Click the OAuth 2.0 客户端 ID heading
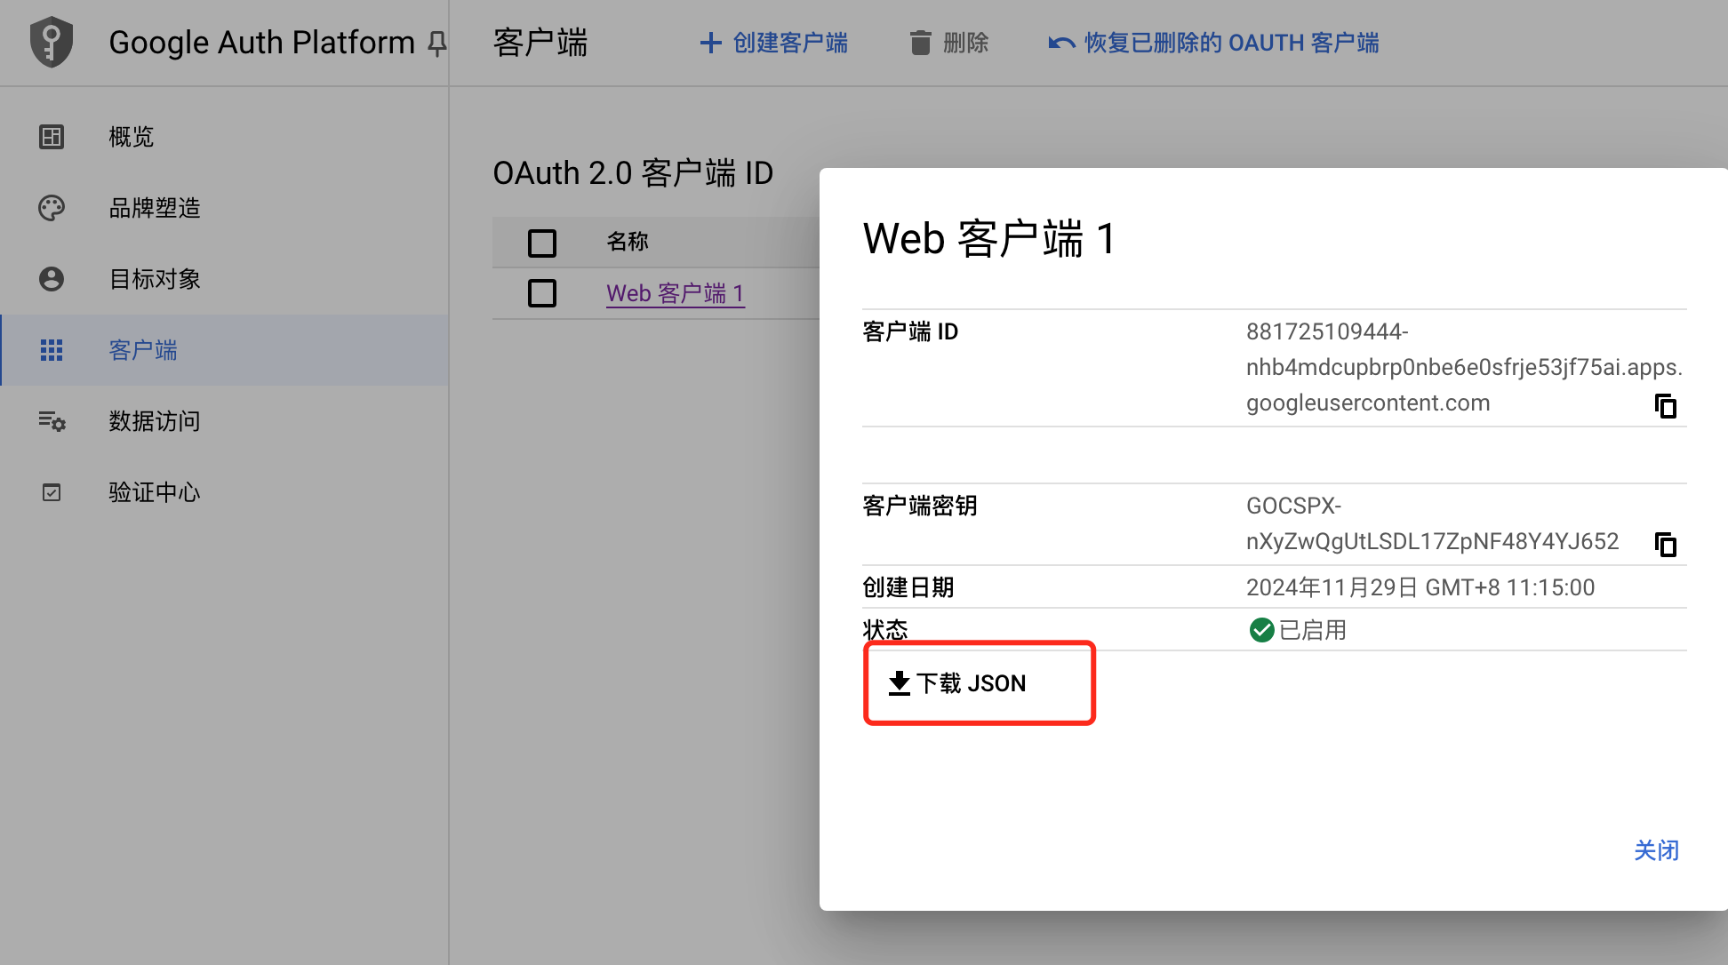The height and width of the screenshot is (965, 1728). (633, 173)
